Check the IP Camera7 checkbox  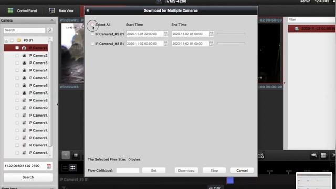point(17,93)
